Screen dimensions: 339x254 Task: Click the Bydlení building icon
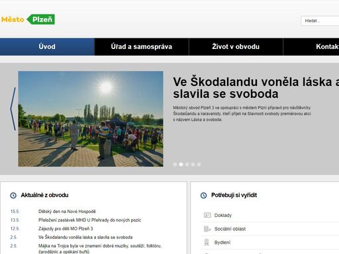(207, 242)
